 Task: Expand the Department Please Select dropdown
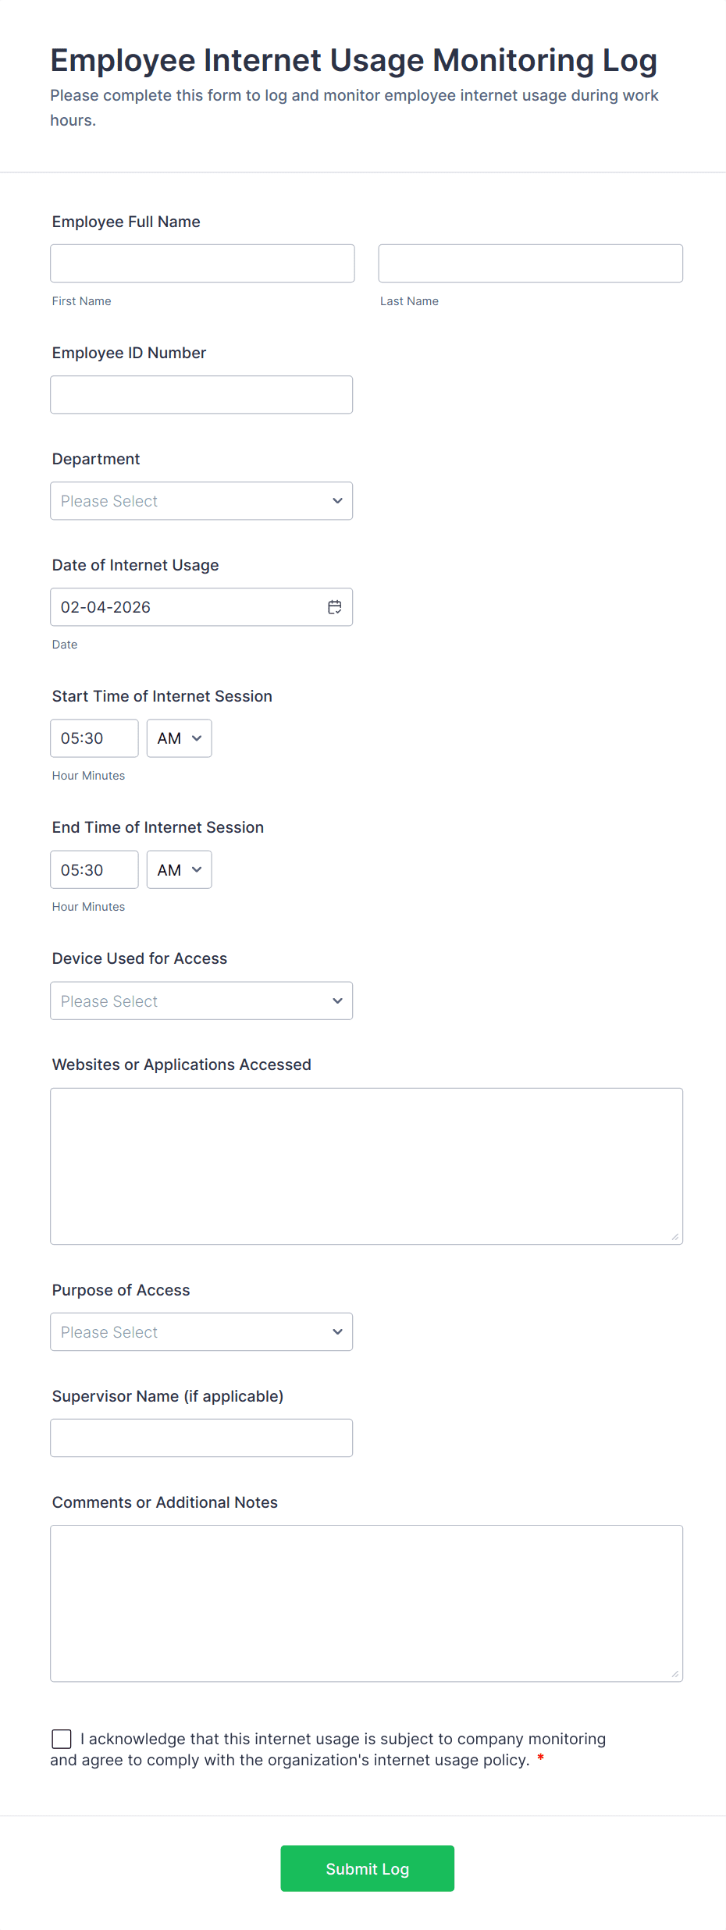[x=201, y=501]
